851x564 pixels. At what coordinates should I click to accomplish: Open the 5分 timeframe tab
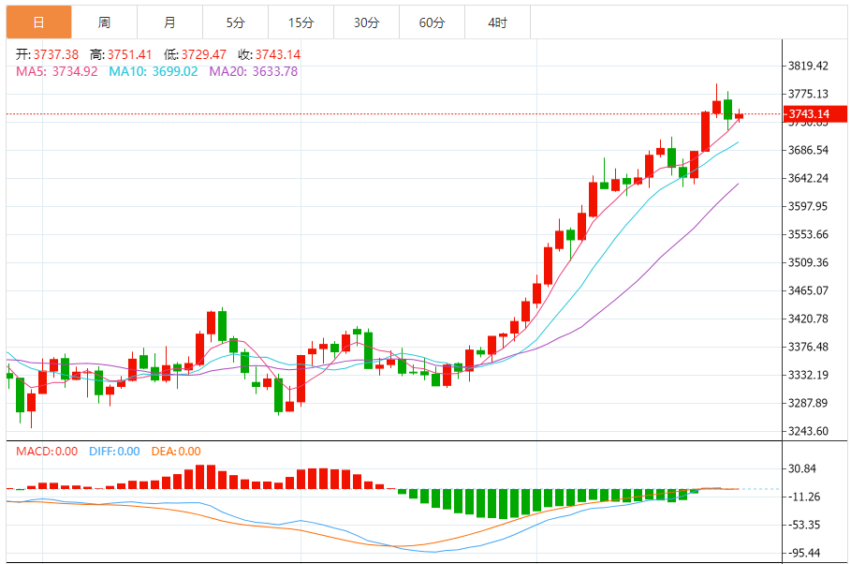click(x=236, y=22)
